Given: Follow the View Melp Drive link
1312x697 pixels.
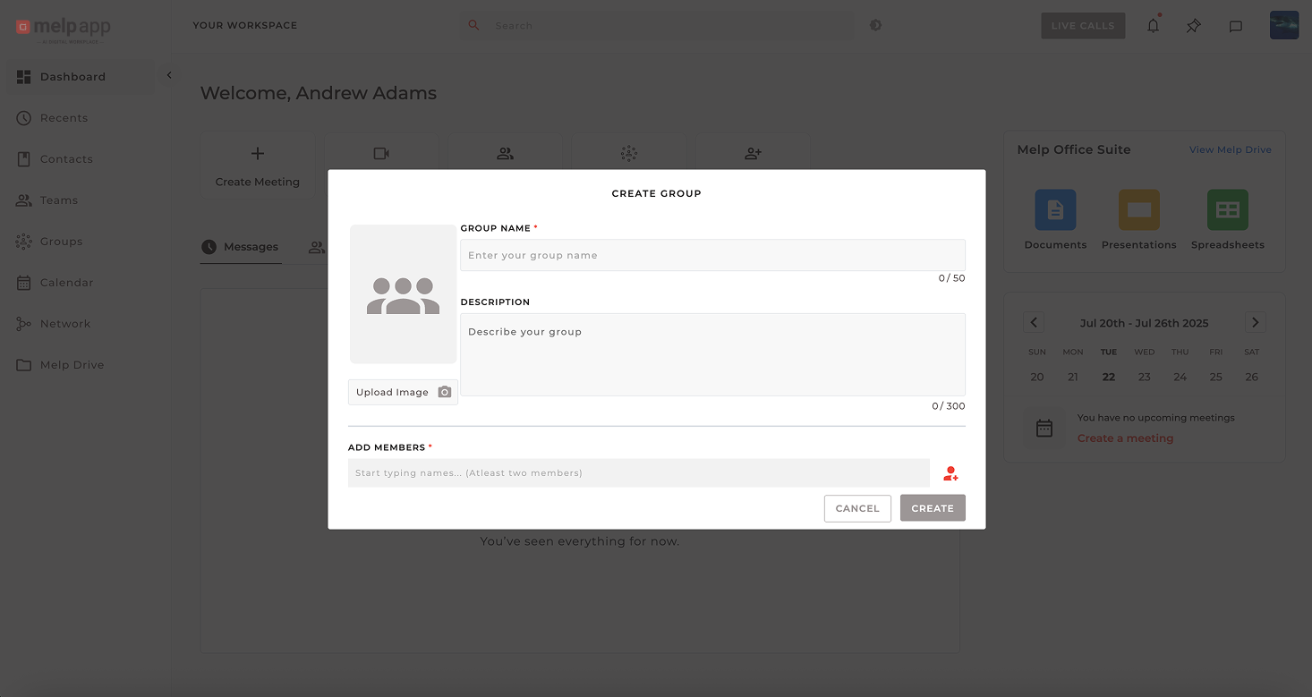Looking at the screenshot, I should click(1230, 149).
